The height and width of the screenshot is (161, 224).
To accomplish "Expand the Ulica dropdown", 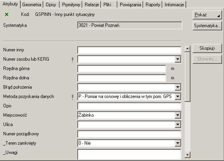I will pyautogui.click(x=178, y=124).
